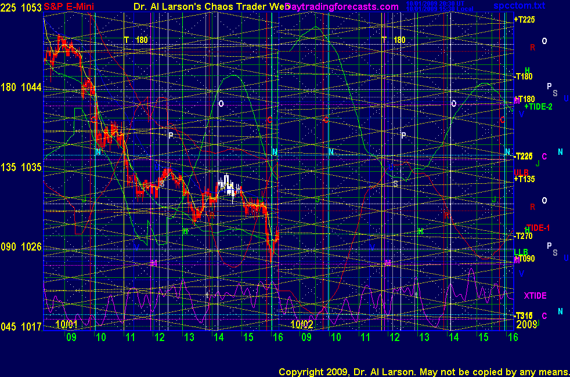570x377 pixels.
Task: Click the 10/01/2009 20:30 UT timestamp
Action: (x=435, y=3)
